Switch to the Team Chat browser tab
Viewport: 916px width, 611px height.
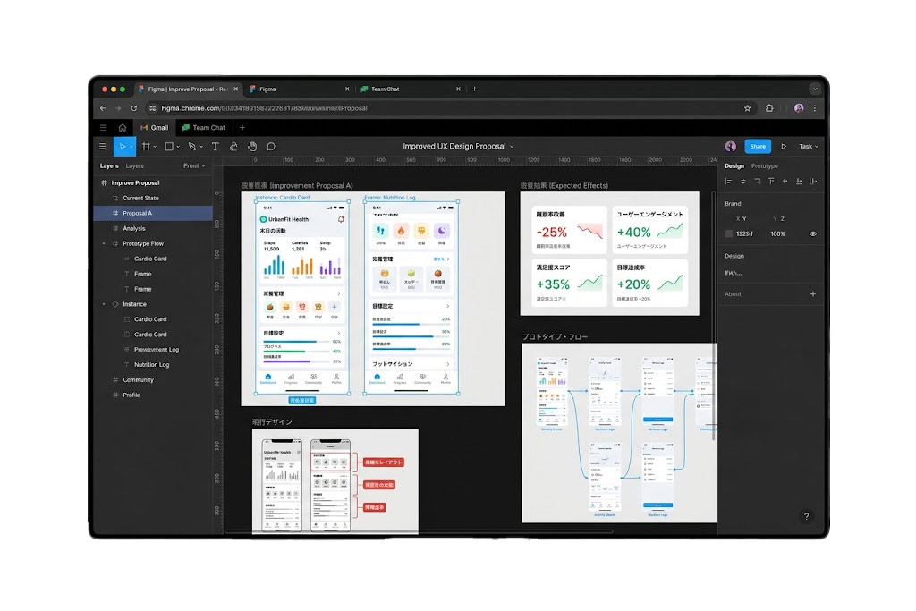[410, 89]
